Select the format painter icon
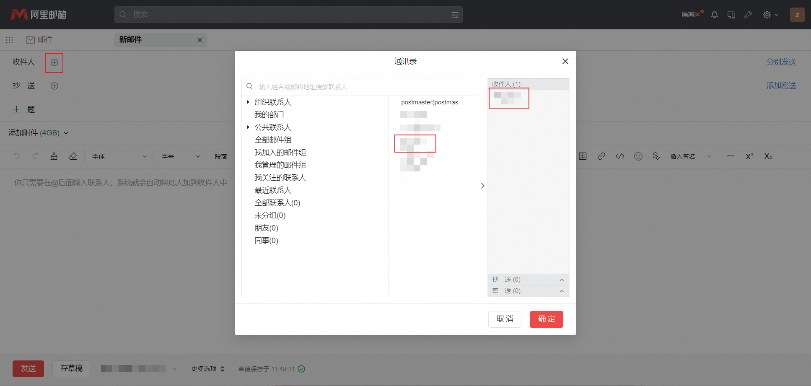Screen dimensions: 811x386 click(54, 156)
